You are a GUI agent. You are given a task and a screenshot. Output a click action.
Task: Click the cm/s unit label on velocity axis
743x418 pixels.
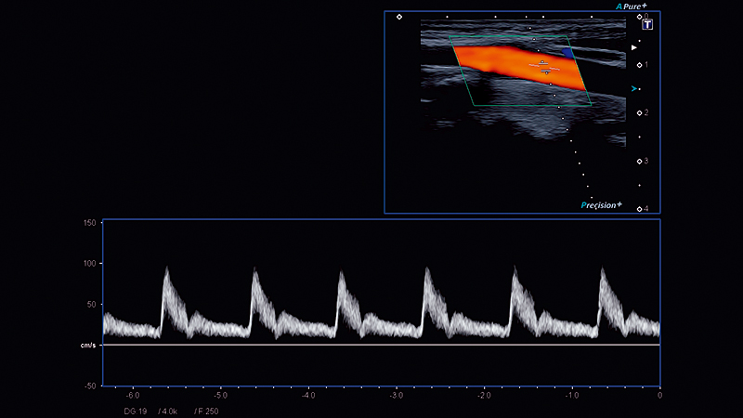(88, 345)
